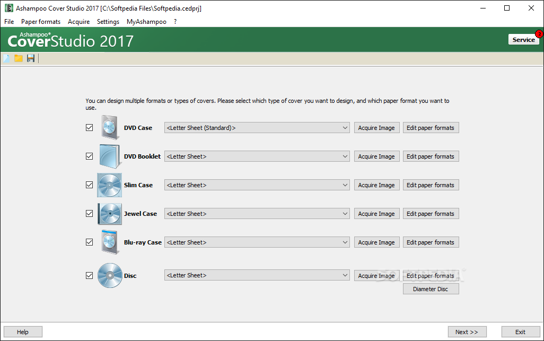The height and width of the screenshot is (341, 544).
Task: Click the Jewel Case label text
Action: pyautogui.click(x=140, y=214)
